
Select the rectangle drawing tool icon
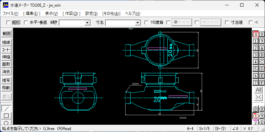coord(6,116)
